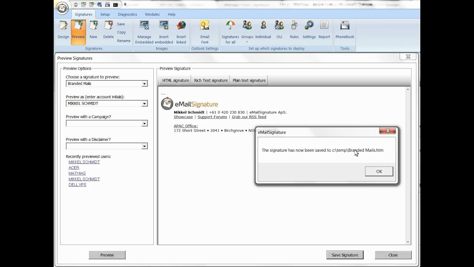Switch to the Setup ribbon tab

(105, 14)
